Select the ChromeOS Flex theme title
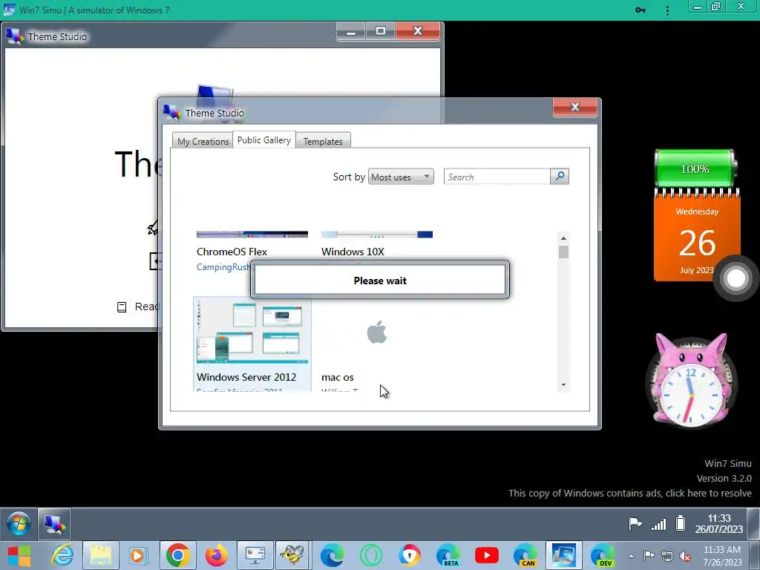The image size is (760, 570). tap(232, 252)
